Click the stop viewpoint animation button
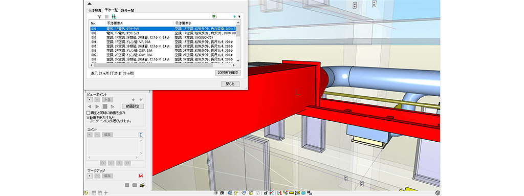Screen dimensions: 524x196 point(104,106)
